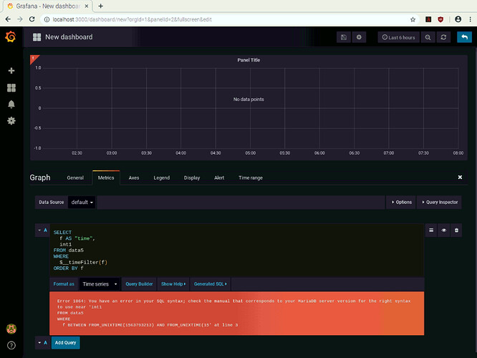The image size is (477, 358).
Task: Click the 'No data points' text
Action: click(x=249, y=99)
